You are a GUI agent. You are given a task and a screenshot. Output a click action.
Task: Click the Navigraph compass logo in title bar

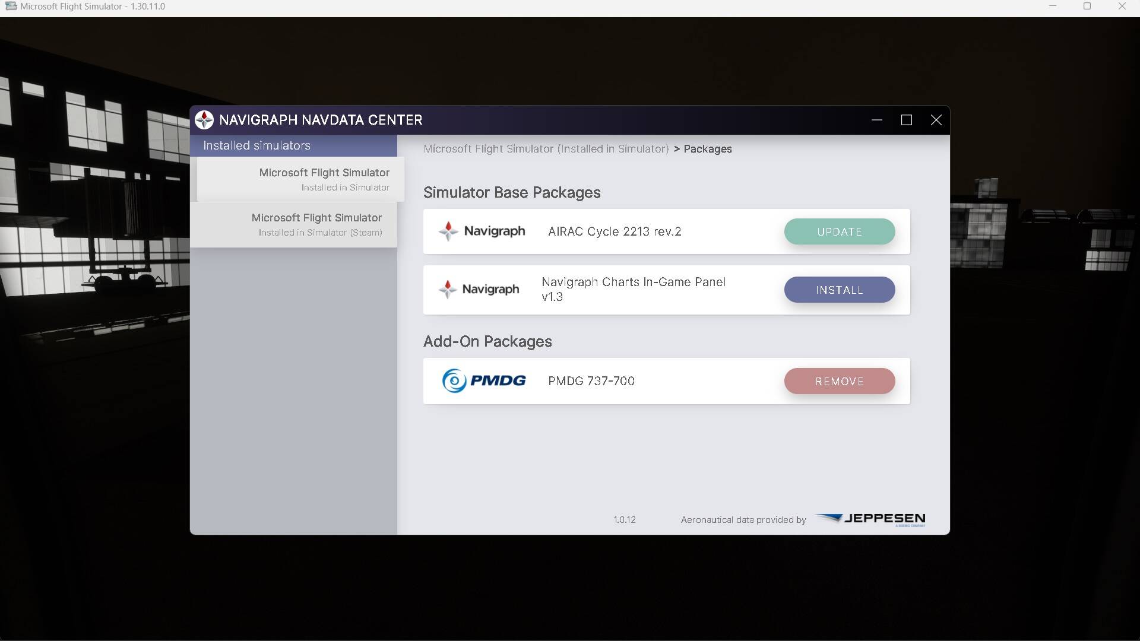[x=204, y=120]
